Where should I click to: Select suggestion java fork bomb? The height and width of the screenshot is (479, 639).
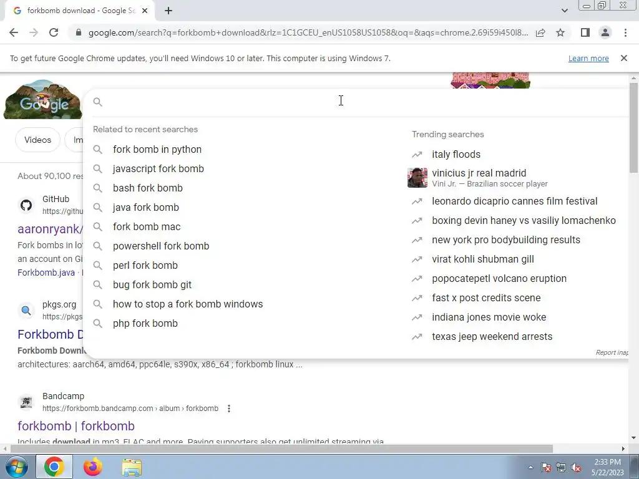pos(146,207)
